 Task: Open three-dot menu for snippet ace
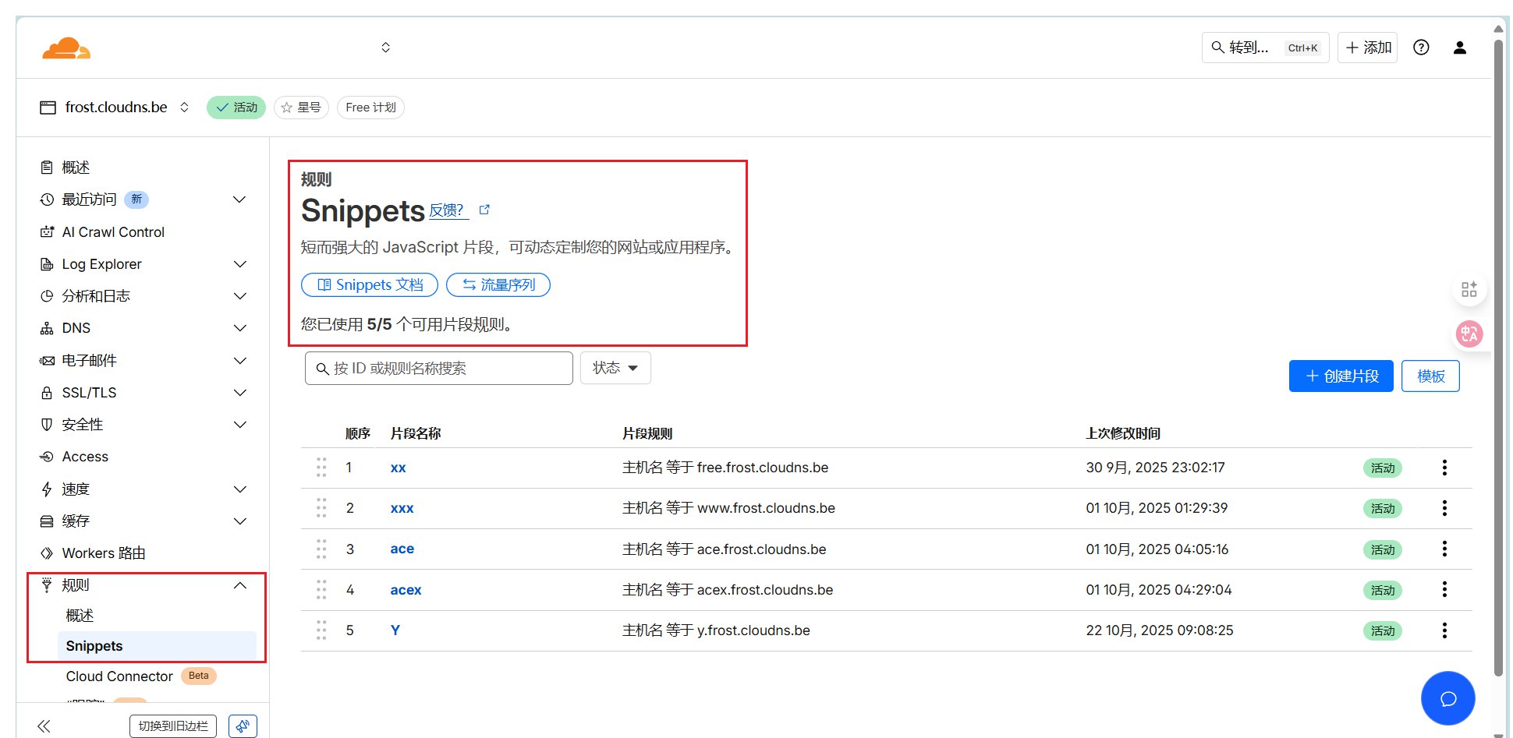(1444, 549)
